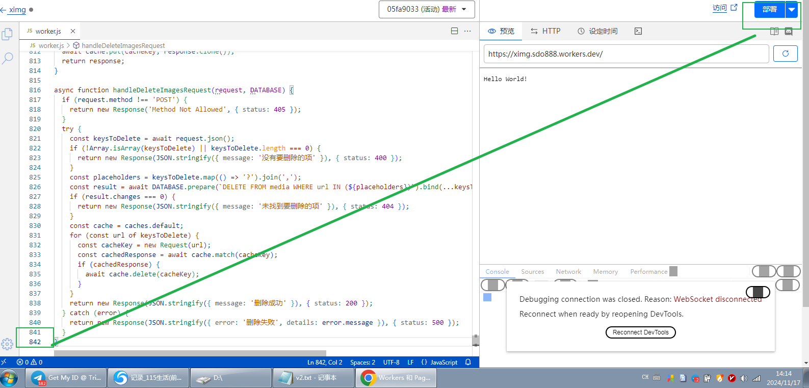Open v2.txt Notepad taskbar item
Viewport: 809px width, 388px height.
click(314, 378)
